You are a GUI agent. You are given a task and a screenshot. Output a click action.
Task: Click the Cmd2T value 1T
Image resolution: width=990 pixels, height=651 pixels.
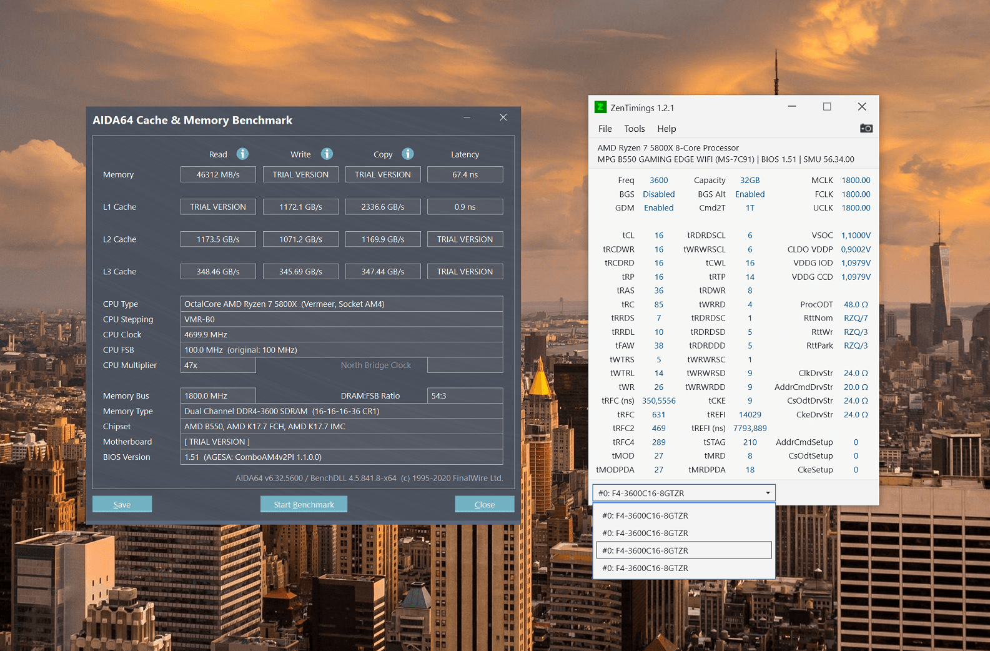tap(750, 208)
